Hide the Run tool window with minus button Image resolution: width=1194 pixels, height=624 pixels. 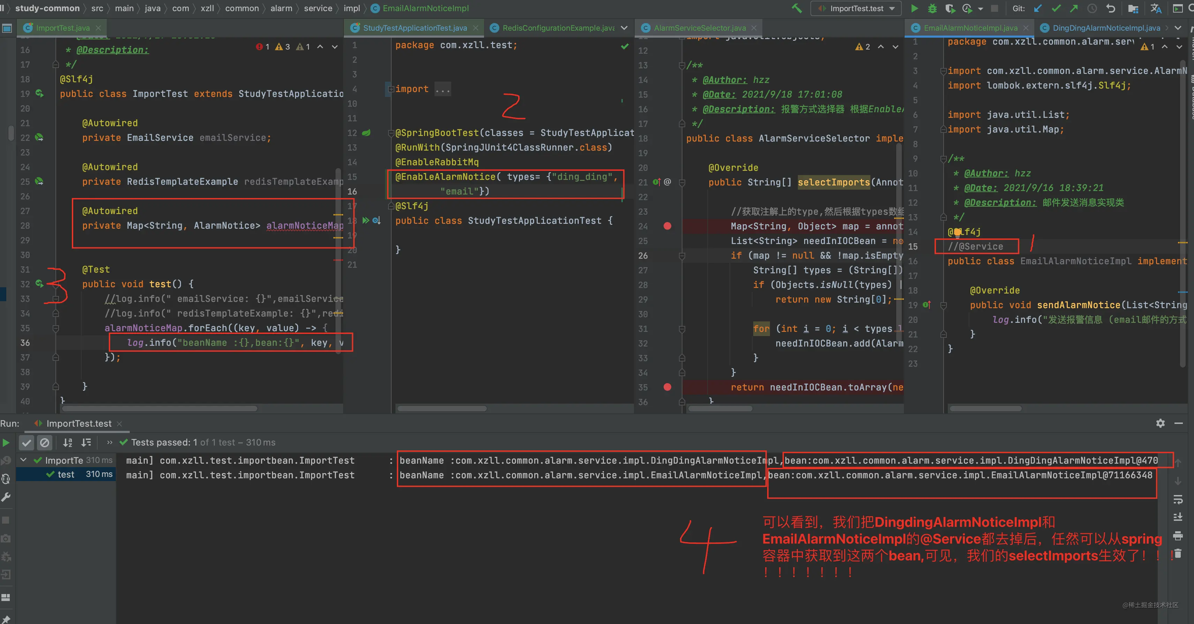click(1179, 424)
